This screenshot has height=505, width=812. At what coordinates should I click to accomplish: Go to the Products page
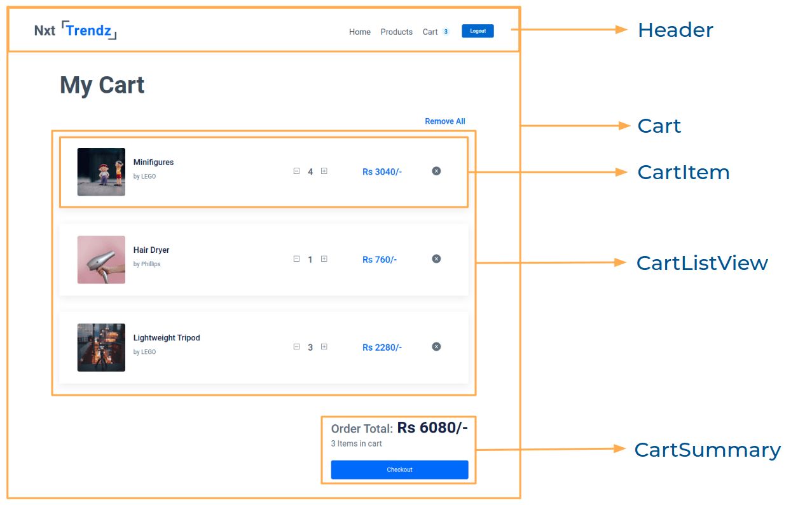[x=397, y=32]
